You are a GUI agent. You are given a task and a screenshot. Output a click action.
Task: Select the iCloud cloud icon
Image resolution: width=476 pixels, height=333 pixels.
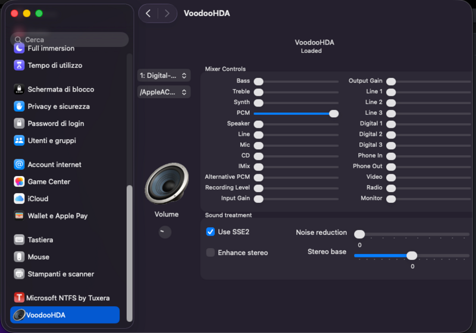[19, 199]
